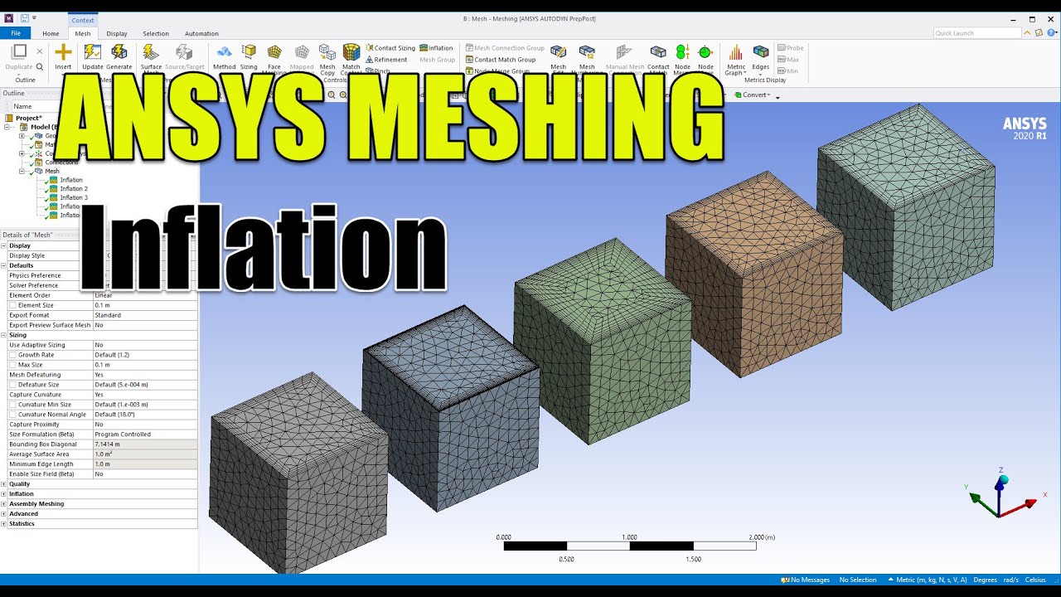Viewport: 1061px width, 597px height.
Task: Toggle the Growth Rate checkbox
Action: pos(12,355)
